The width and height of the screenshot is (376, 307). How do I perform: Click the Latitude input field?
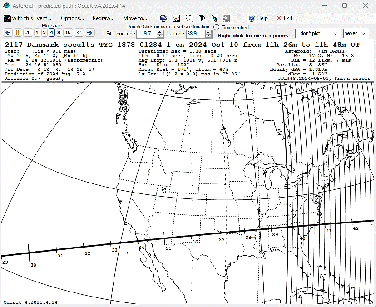(196, 34)
